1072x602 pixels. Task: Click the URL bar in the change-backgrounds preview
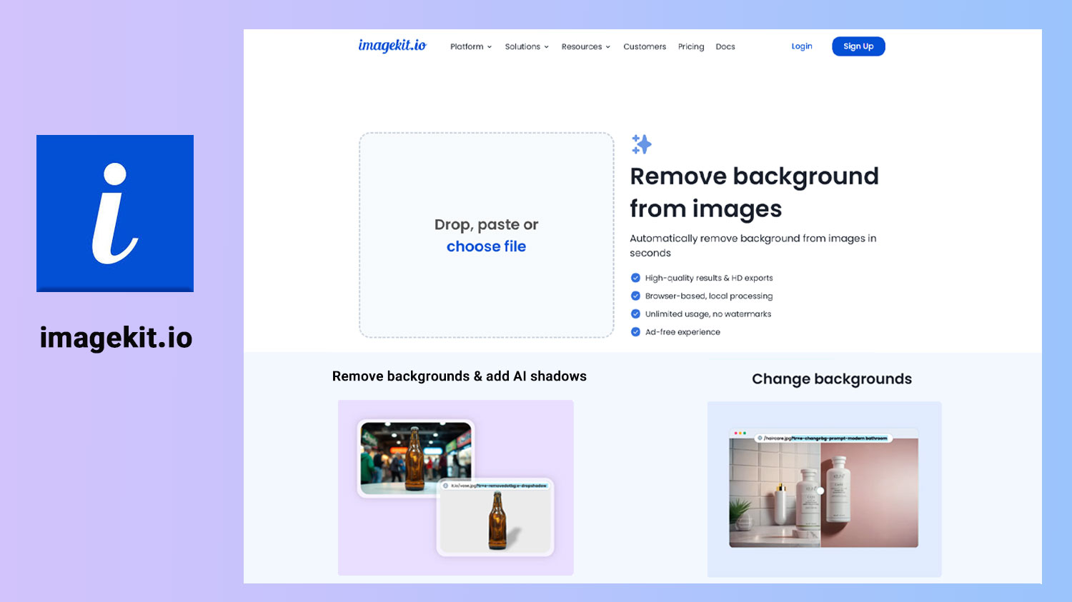tap(823, 438)
